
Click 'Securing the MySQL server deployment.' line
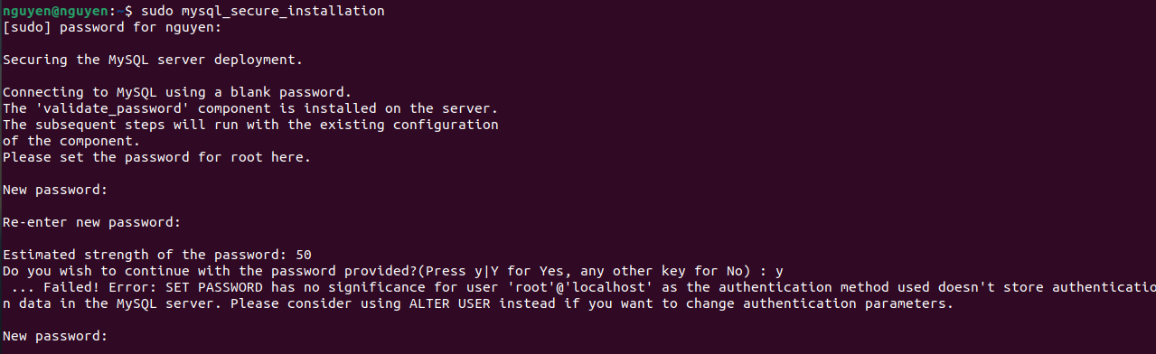click(153, 60)
